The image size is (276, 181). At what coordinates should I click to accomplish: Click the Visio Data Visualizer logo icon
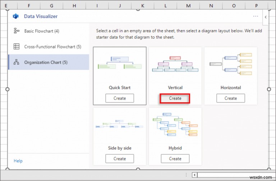[x=16, y=16]
